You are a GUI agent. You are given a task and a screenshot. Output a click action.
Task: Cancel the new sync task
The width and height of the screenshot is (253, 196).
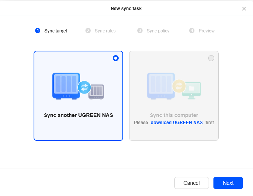191,183
